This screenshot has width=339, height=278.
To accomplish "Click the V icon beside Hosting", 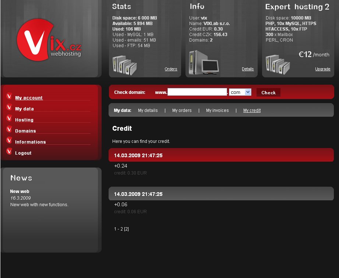I will click(9, 119).
